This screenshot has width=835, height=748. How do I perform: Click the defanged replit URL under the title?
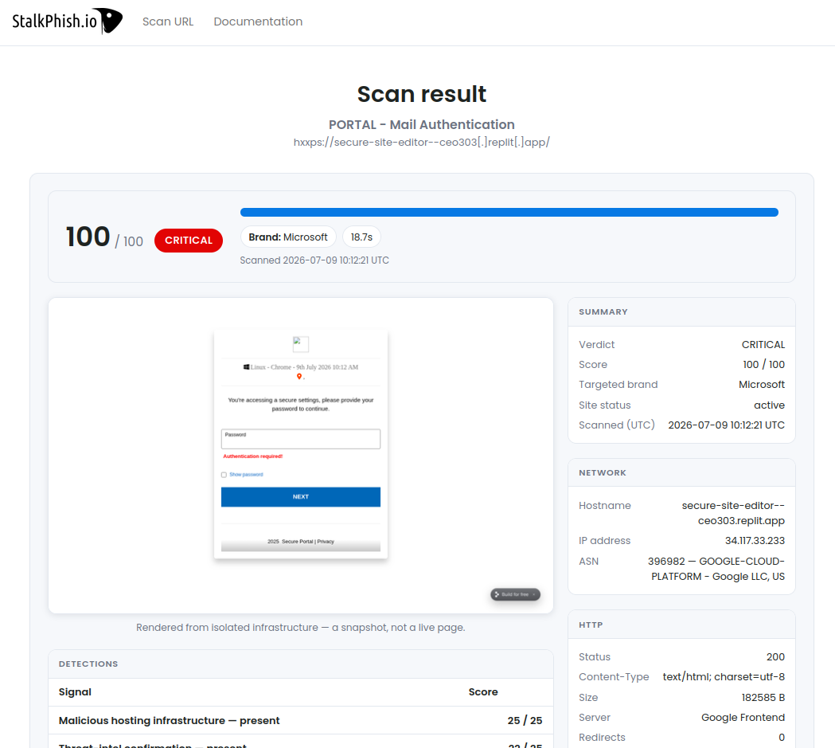(x=422, y=143)
